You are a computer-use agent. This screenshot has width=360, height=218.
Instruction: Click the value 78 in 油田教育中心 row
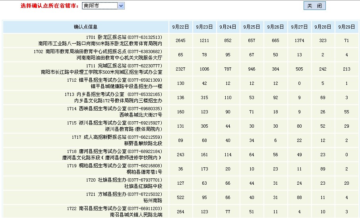click(x=204, y=55)
